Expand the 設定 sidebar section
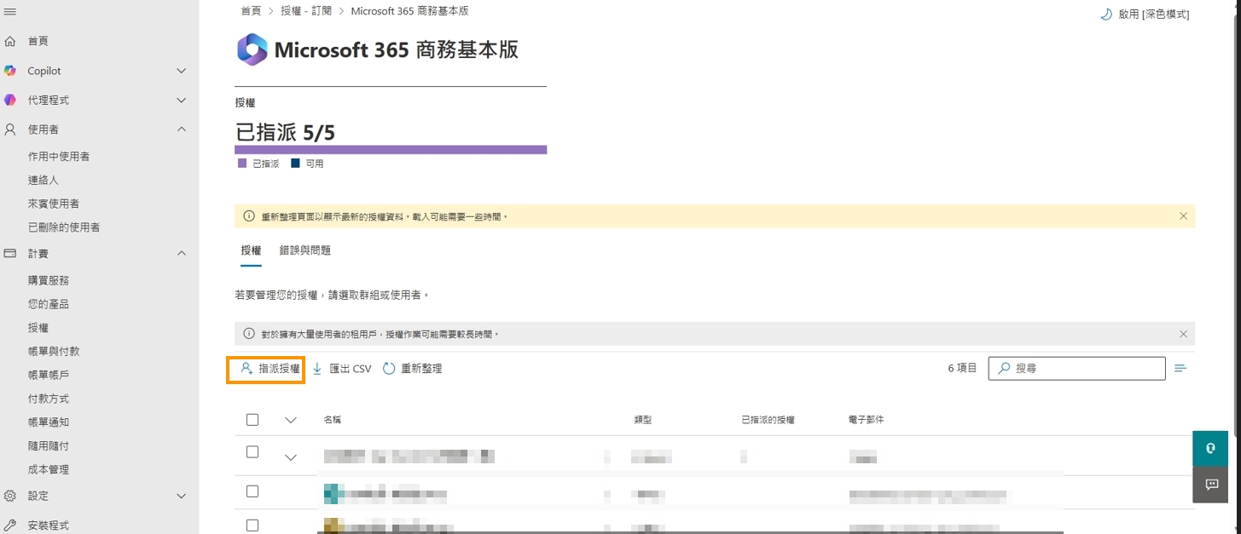This screenshot has height=534, width=1241. [181, 496]
